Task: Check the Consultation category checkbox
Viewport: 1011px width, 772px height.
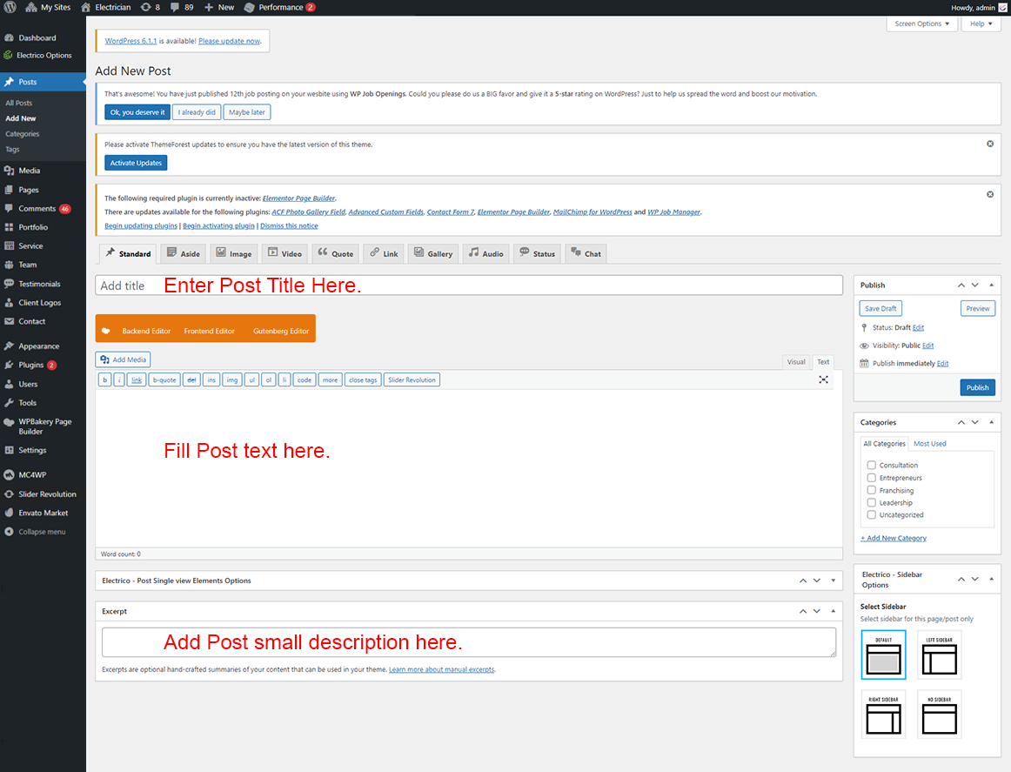Action: pyautogui.click(x=871, y=465)
